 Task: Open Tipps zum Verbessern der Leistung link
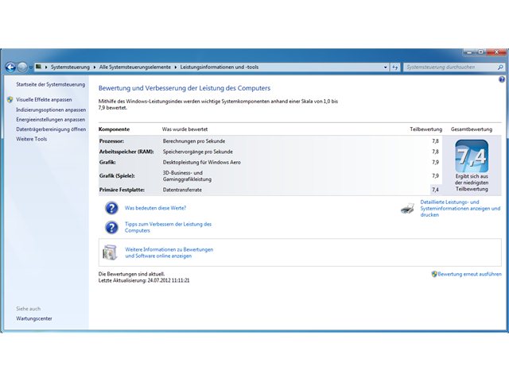(x=168, y=227)
